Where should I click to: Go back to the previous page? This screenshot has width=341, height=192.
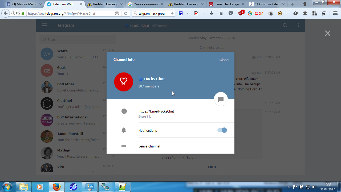click(x=6, y=13)
